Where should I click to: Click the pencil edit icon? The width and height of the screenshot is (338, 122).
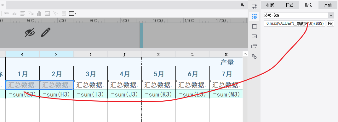coord(46,32)
